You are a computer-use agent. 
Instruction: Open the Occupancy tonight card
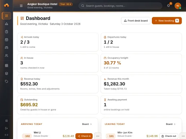coord(141,63)
